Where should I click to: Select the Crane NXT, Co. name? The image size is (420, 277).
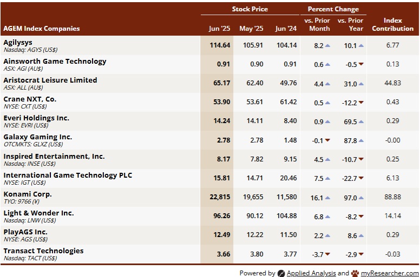pyautogui.click(x=30, y=99)
